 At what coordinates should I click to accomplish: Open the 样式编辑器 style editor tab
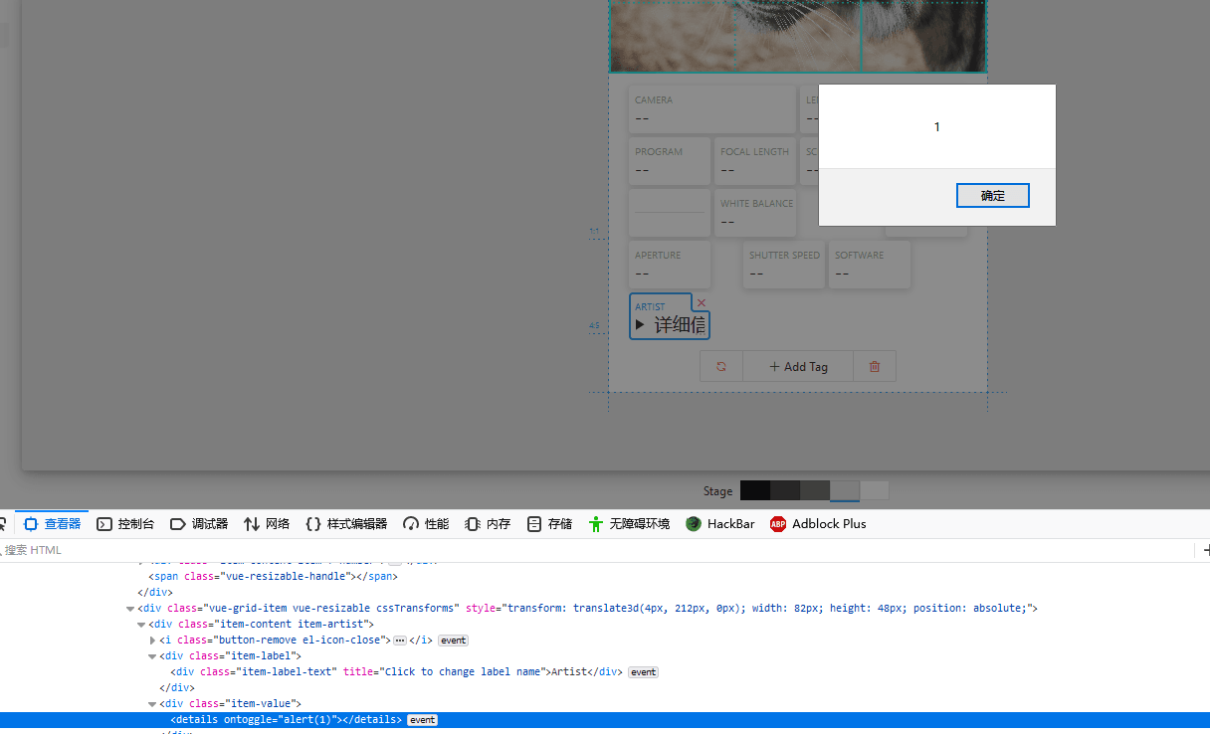click(x=346, y=524)
